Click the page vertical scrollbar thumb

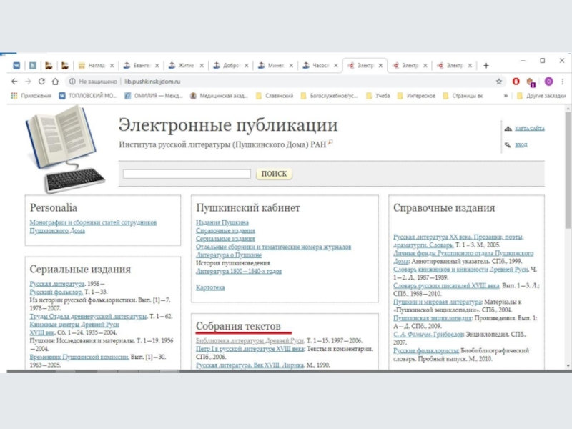(568, 171)
